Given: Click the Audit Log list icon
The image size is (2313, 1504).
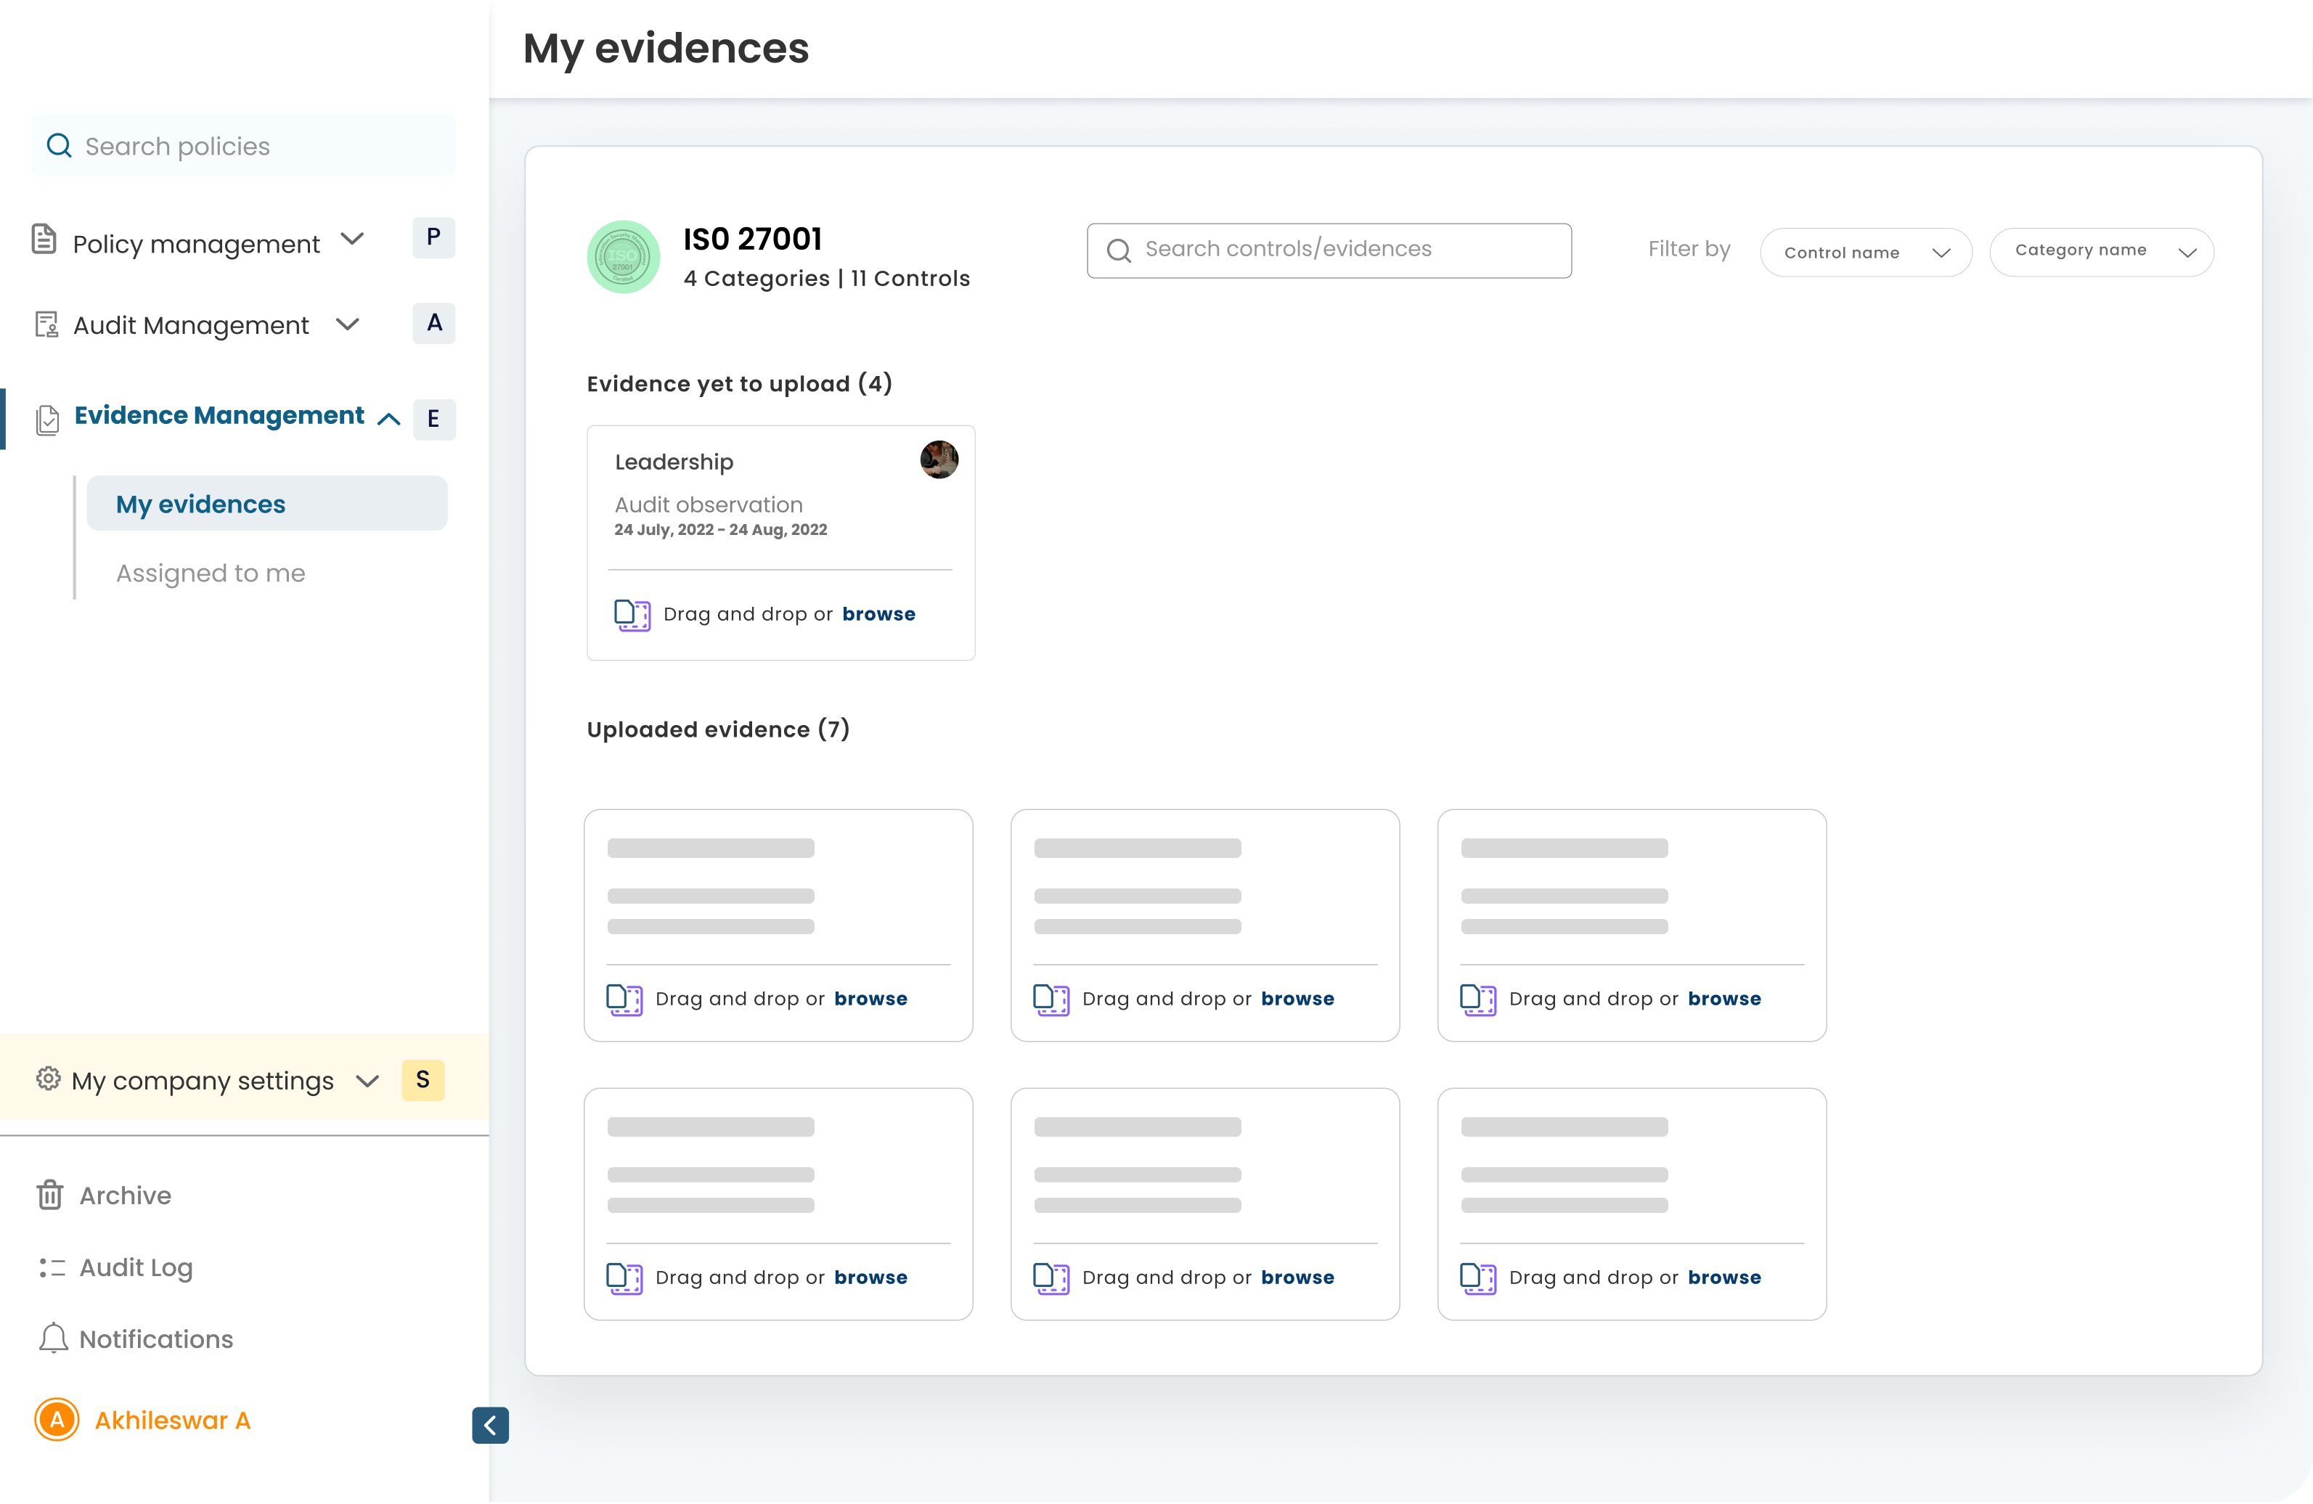Looking at the screenshot, I should pos(52,1268).
